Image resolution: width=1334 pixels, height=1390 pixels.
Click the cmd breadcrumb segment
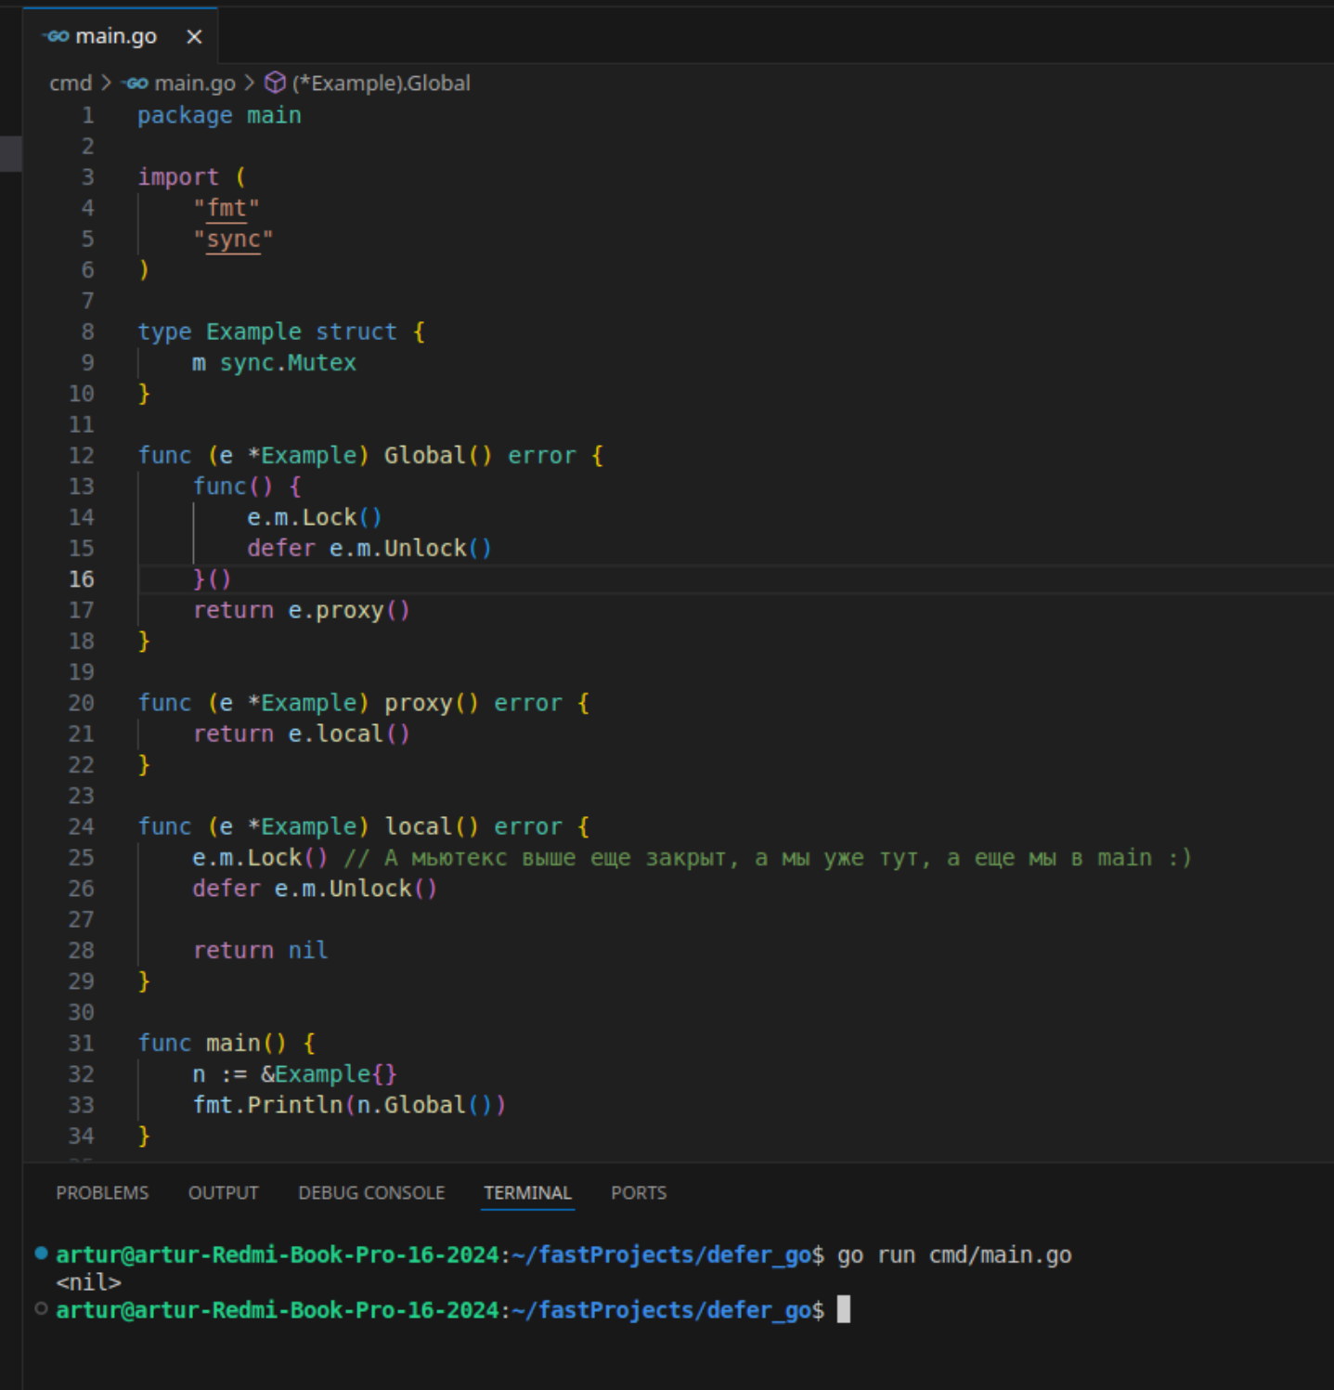[x=71, y=83]
